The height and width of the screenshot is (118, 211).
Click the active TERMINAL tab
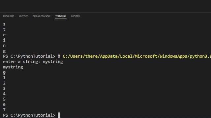(61, 16)
